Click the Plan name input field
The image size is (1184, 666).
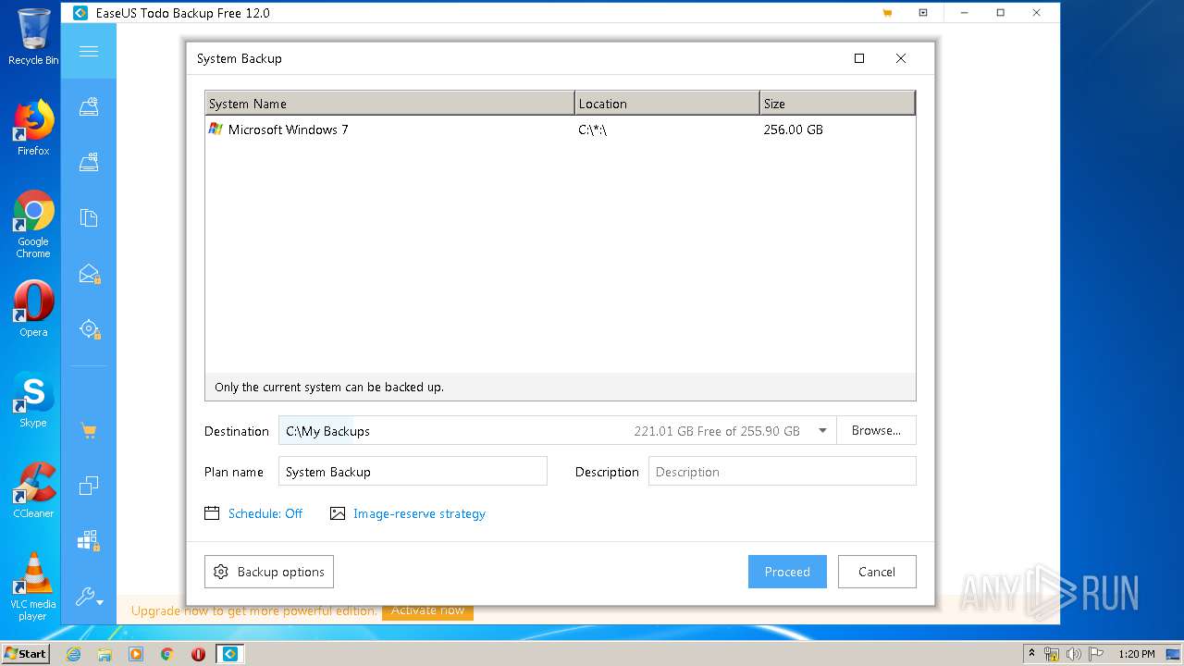[413, 472]
